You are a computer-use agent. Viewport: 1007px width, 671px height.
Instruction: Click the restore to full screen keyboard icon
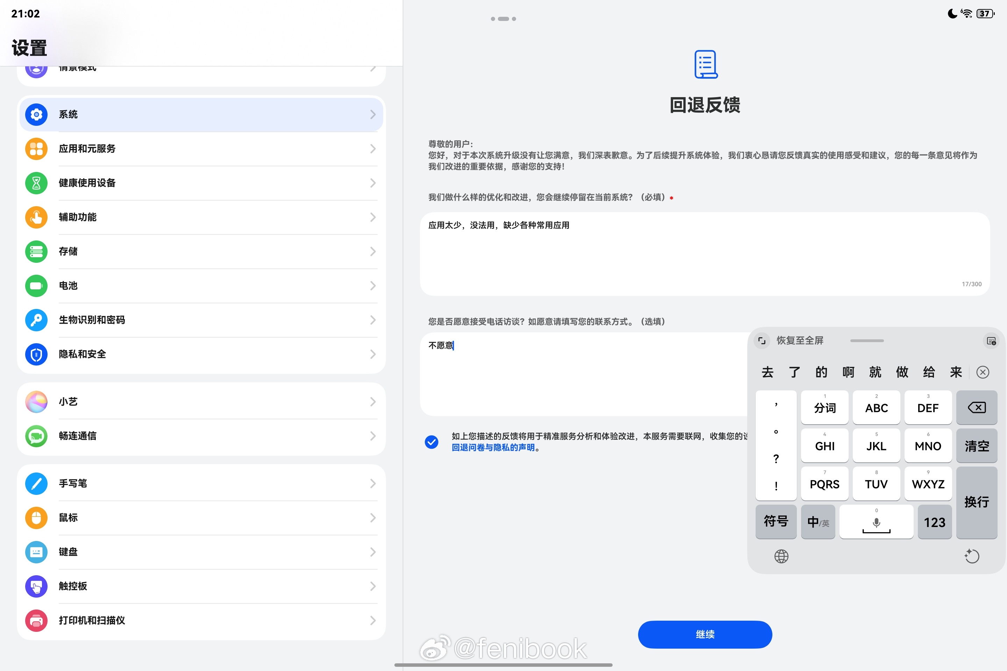point(762,341)
